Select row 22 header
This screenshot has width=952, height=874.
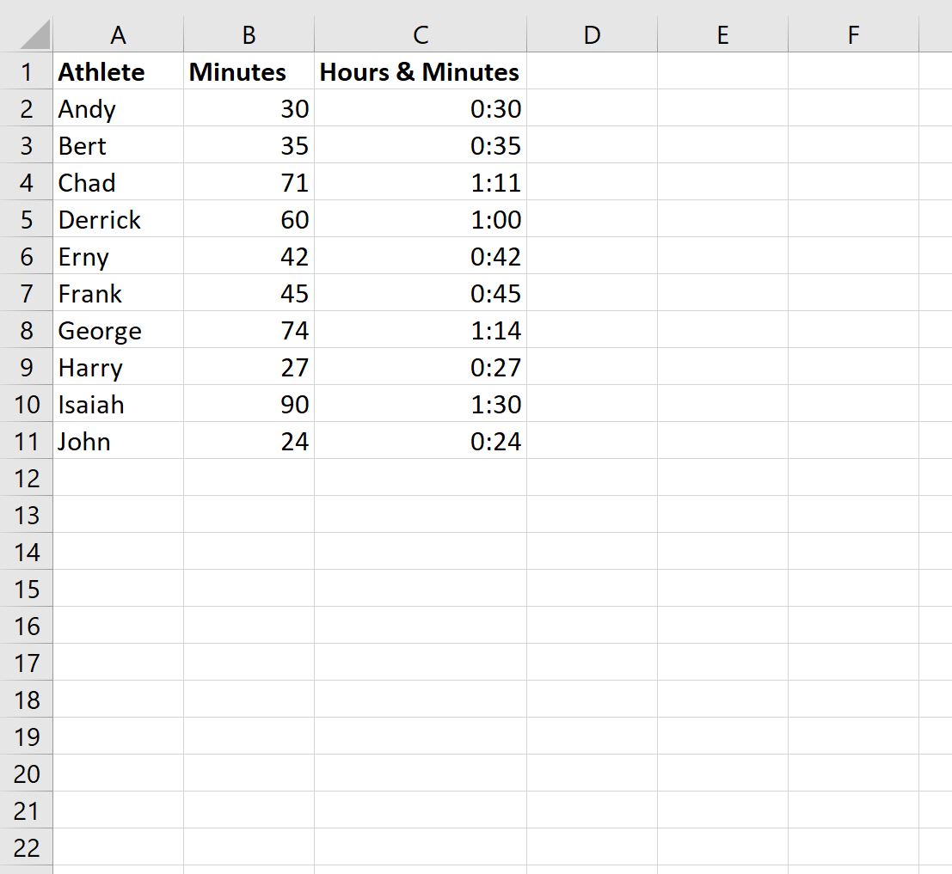[26, 847]
